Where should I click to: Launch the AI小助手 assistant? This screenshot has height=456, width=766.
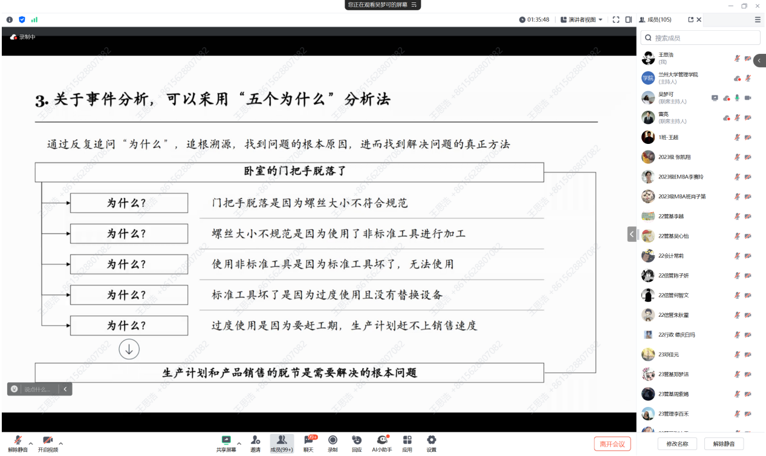[x=381, y=443]
